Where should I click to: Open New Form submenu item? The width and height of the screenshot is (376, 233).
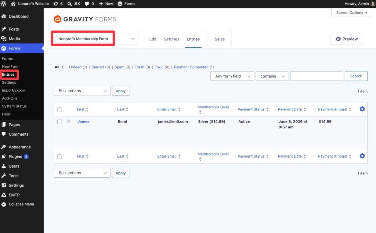(x=11, y=67)
